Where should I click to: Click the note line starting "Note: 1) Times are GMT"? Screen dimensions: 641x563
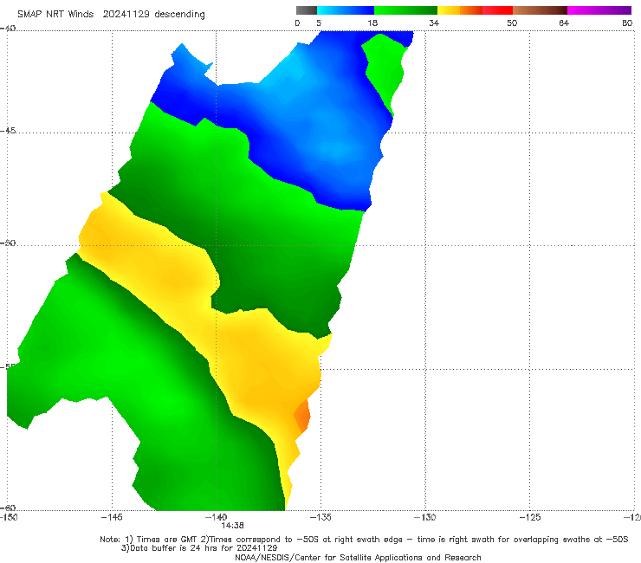click(364, 540)
